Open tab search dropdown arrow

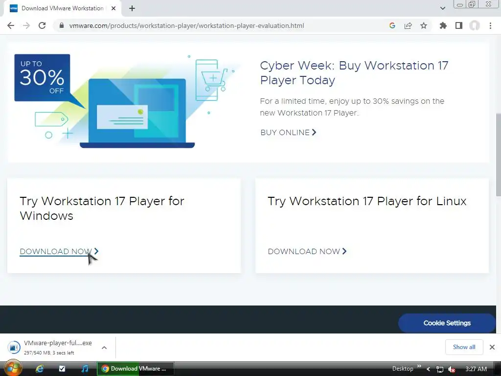coord(442,8)
